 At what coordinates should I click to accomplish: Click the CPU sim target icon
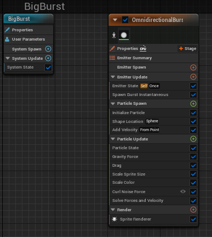(x=143, y=48)
